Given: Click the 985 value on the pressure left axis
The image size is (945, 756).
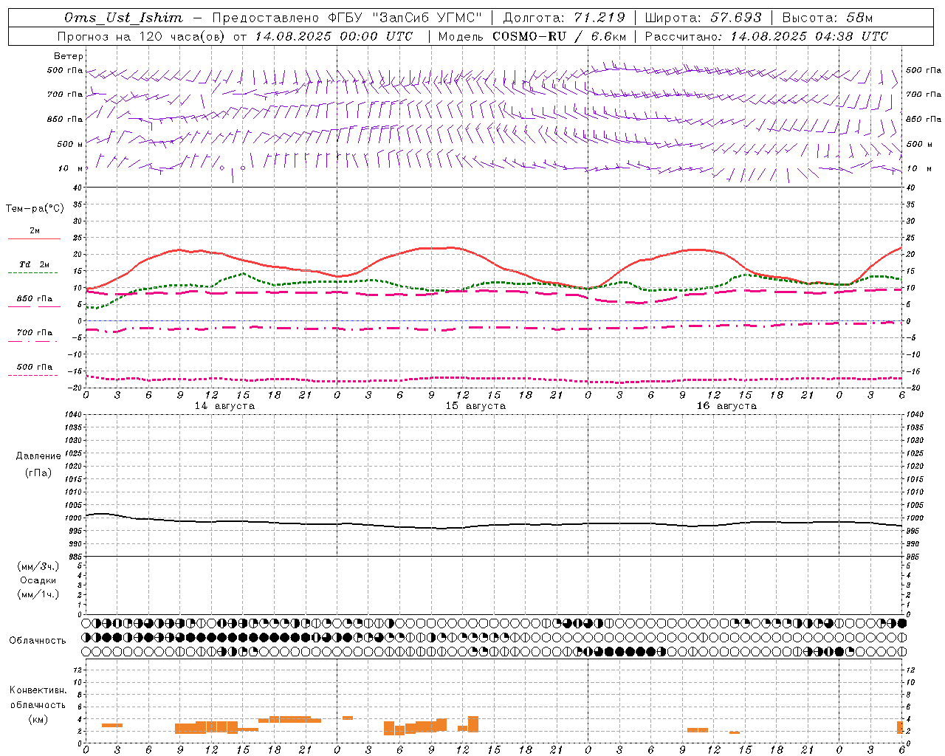Looking at the screenshot, I should pos(74,557).
